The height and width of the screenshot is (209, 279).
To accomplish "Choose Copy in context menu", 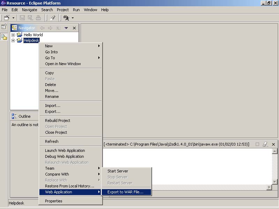I will tap(71, 73).
